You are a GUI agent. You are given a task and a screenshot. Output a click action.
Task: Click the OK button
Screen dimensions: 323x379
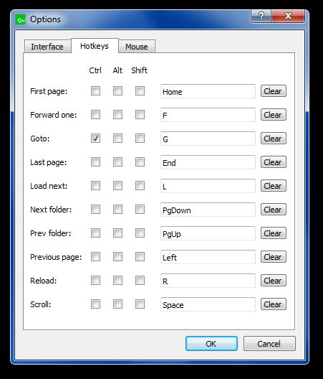(x=211, y=343)
